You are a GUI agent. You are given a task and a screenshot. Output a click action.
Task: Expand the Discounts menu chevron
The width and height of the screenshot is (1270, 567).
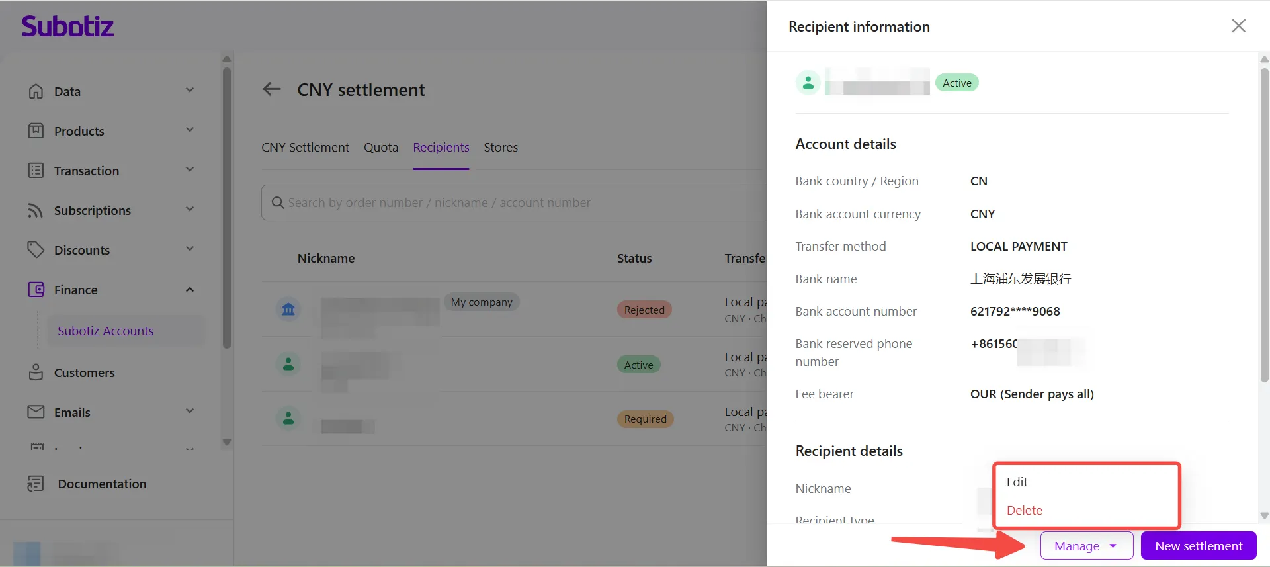click(190, 249)
